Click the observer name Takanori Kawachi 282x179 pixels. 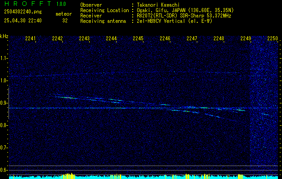pyautogui.click(x=158, y=5)
